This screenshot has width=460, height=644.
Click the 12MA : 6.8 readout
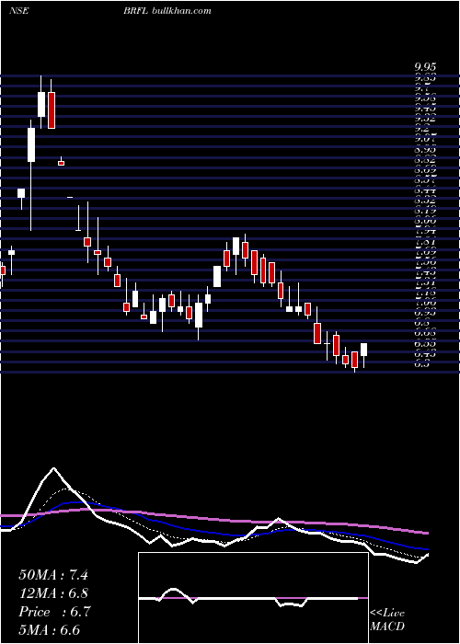pyautogui.click(x=53, y=593)
